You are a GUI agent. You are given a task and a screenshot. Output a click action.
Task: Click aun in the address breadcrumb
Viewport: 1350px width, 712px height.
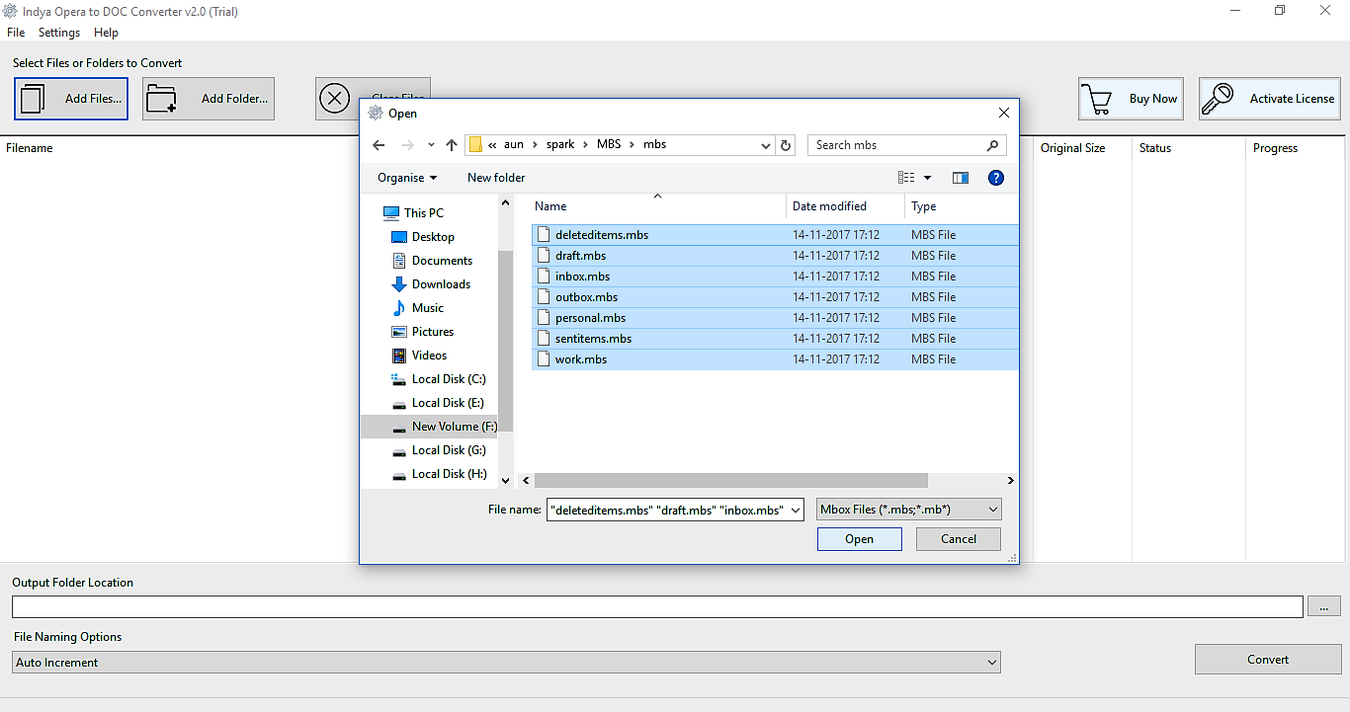(514, 145)
